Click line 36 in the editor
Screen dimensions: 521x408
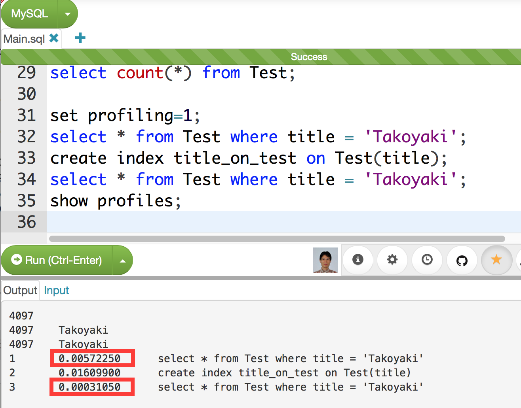pos(158,222)
